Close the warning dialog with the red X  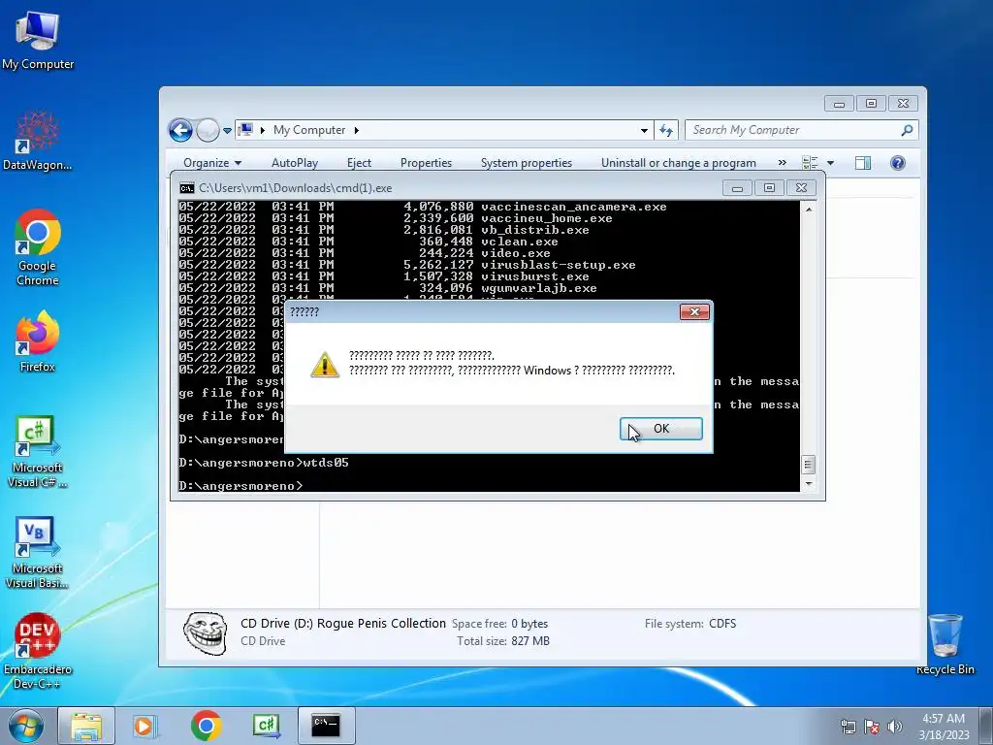tap(694, 311)
